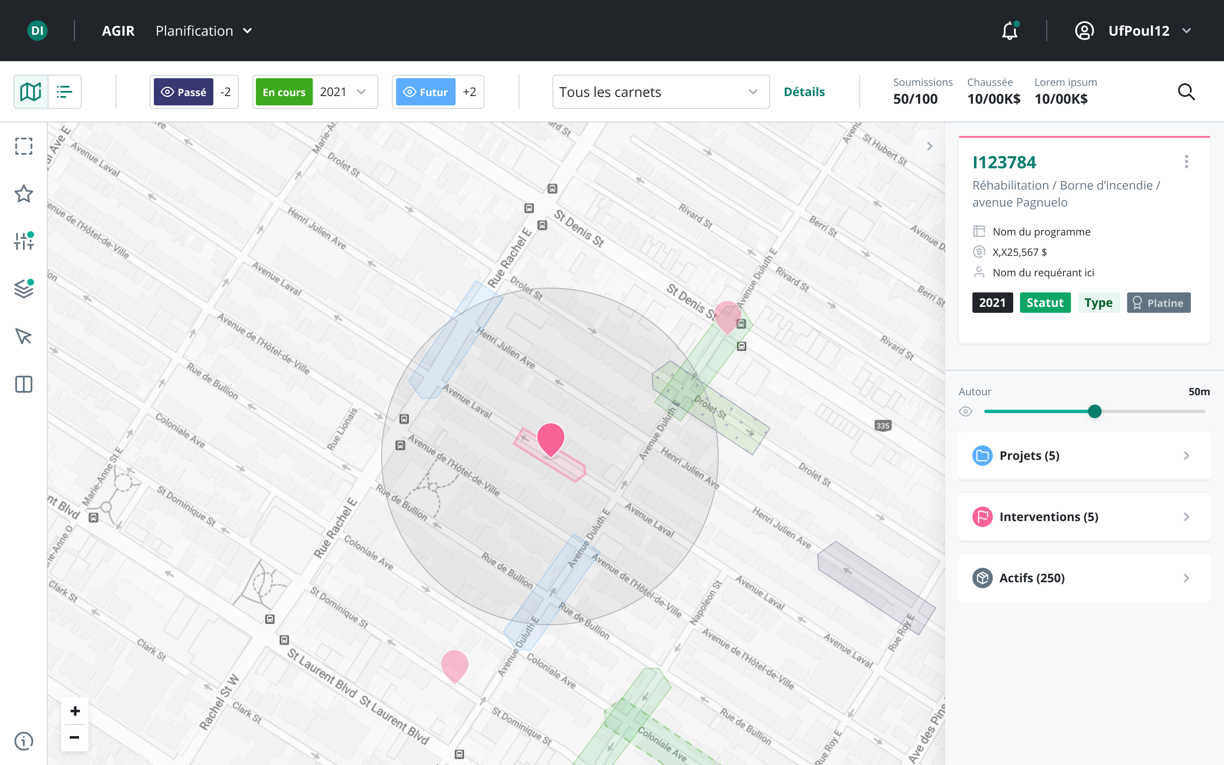Viewport: 1224px width, 765px height.
Task: Click the Chaussée 10/00K$ value
Action: click(x=993, y=99)
